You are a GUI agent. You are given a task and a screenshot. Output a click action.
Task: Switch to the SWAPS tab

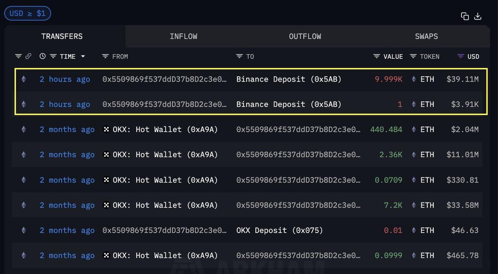coord(426,36)
